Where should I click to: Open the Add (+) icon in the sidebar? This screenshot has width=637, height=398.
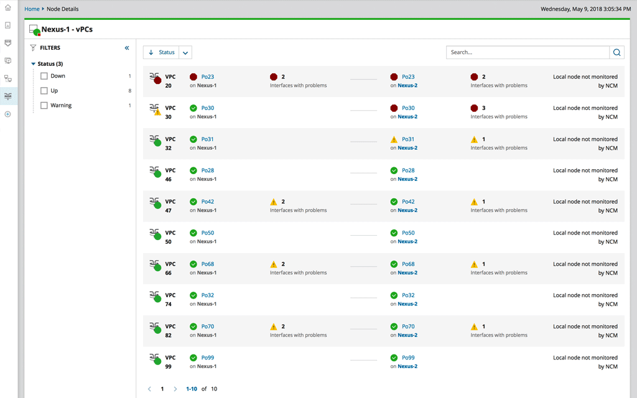pos(7,114)
